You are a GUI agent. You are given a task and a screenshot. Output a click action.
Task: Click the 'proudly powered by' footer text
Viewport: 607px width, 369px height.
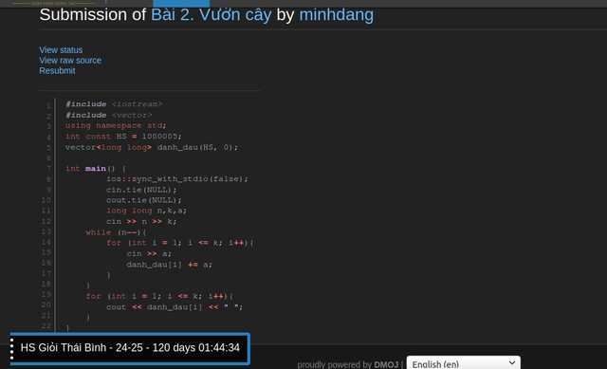335,364
